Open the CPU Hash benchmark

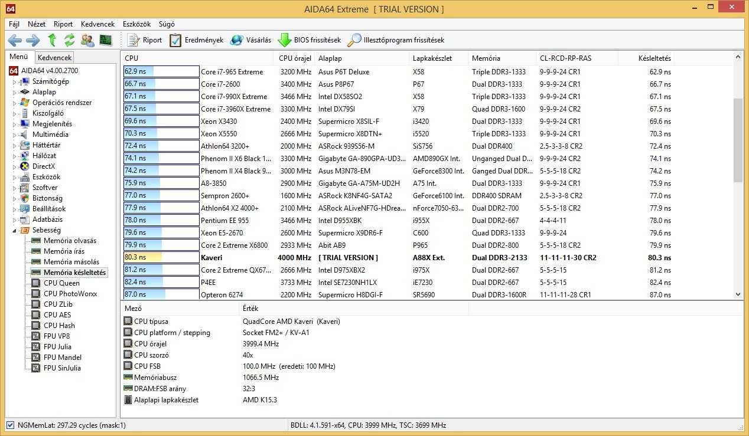tap(59, 326)
